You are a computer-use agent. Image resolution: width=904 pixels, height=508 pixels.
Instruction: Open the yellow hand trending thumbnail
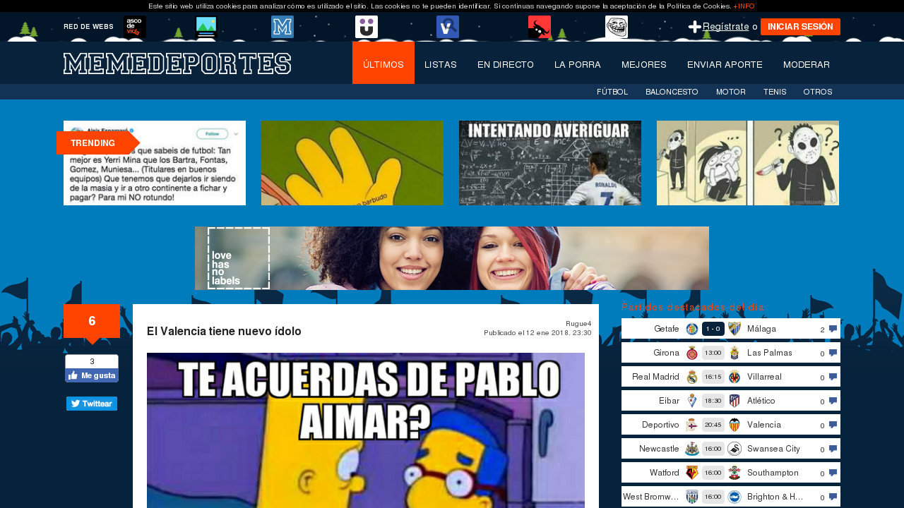pos(352,163)
